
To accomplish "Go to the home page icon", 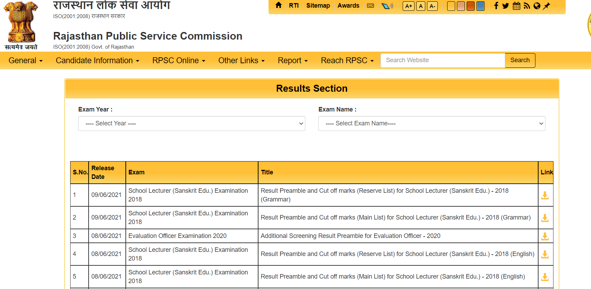I will coord(278,6).
